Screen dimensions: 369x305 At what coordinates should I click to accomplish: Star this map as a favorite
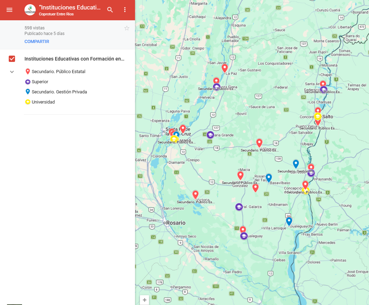[x=127, y=28]
